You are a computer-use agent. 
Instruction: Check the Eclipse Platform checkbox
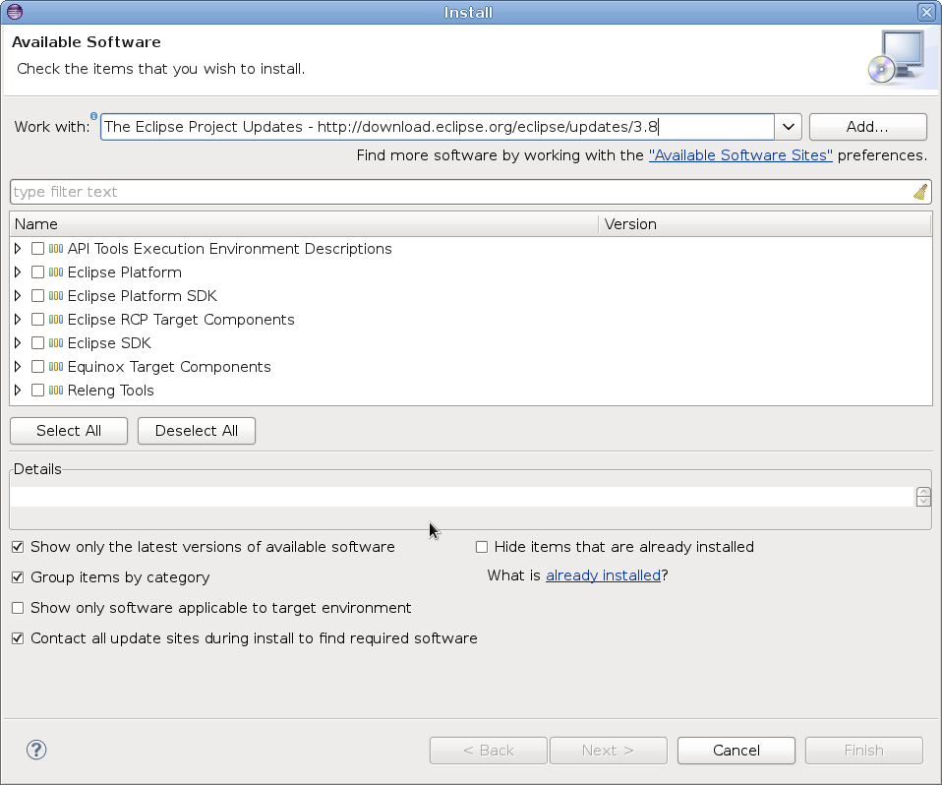[x=37, y=272]
